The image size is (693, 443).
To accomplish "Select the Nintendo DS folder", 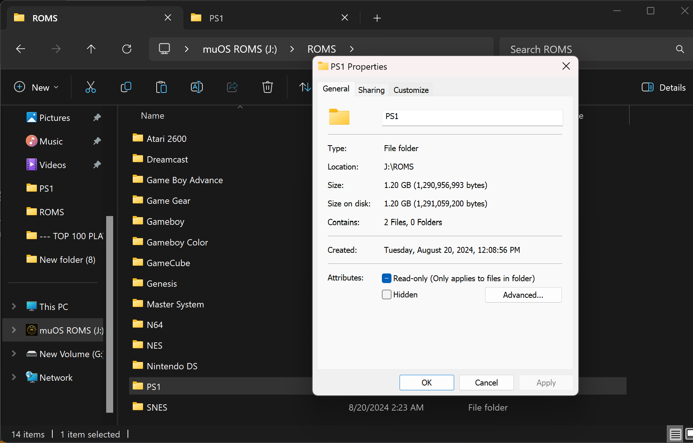I will (x=165, y=366).
